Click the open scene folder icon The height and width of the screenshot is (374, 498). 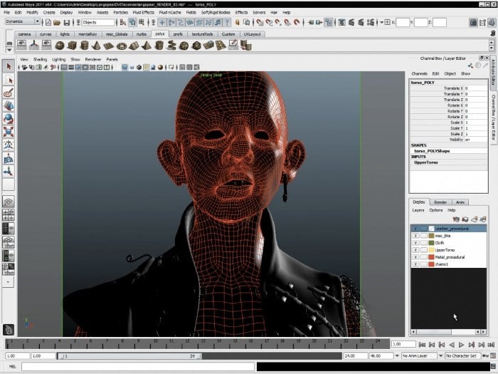coord(57,23)
